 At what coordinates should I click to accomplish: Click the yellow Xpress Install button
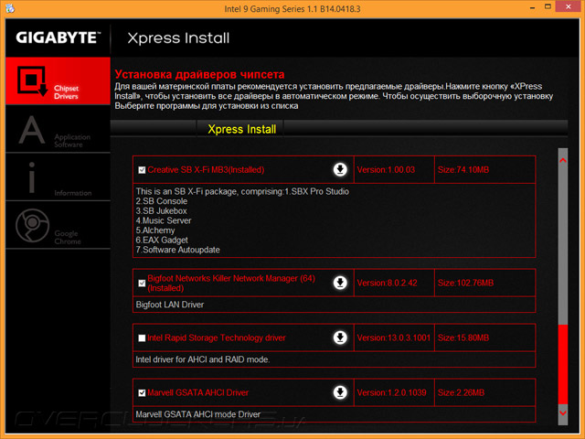(241, 129)
